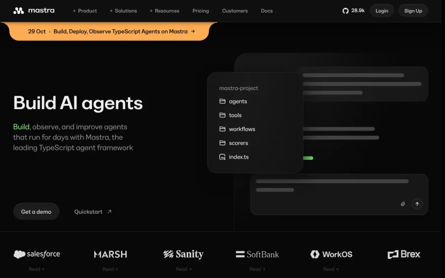Click the WorkOS logo
The width and height of the screenshot is (445, 278).
[x=331, y=254]
